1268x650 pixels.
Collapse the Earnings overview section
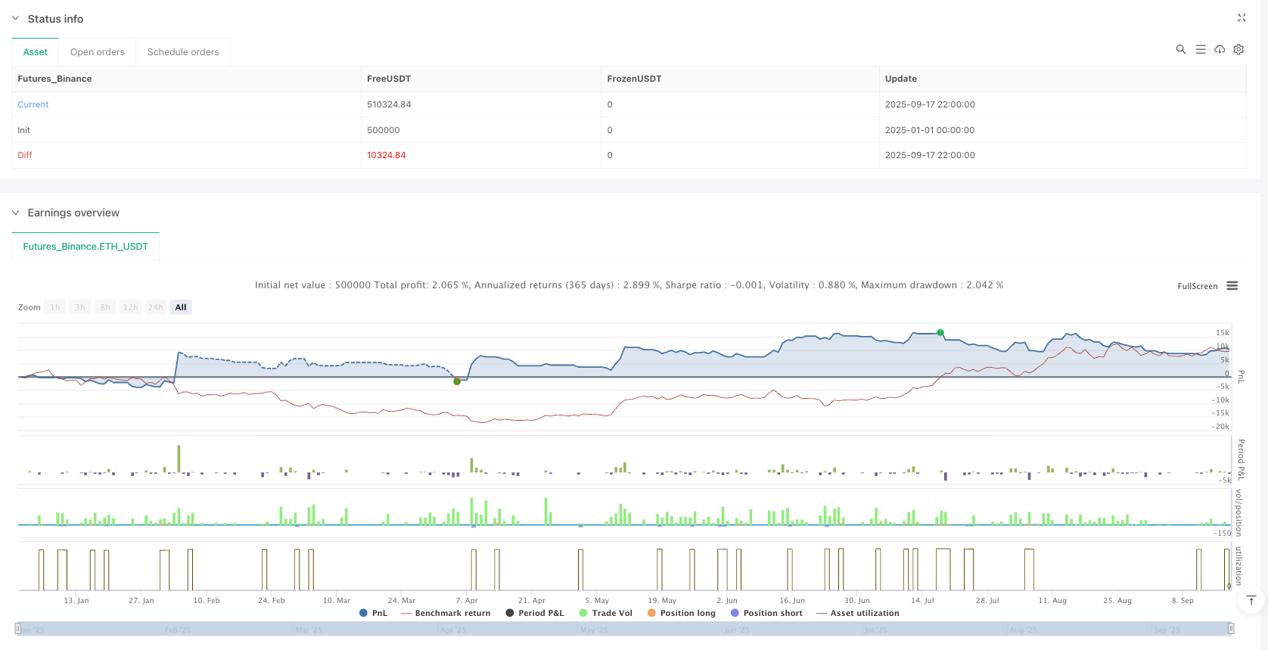(x=15, y=213)
